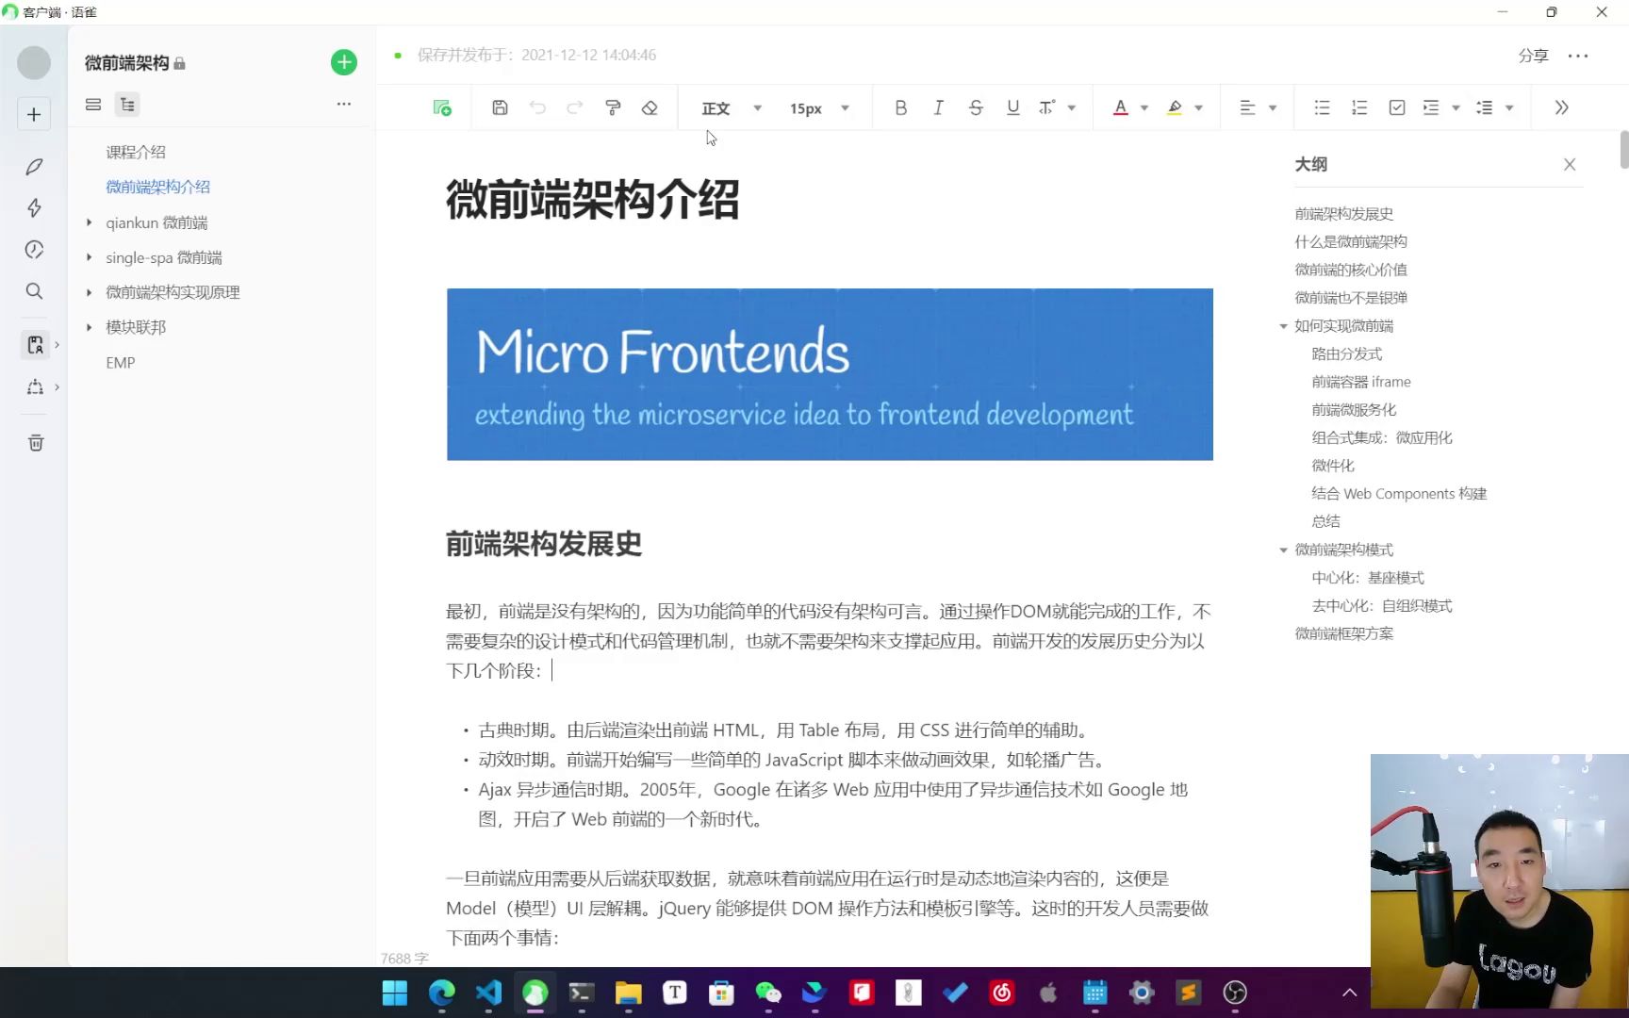Toggle bold formatting

[900, 107]
